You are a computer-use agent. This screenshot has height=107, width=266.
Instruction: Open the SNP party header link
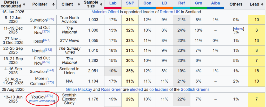130,3
